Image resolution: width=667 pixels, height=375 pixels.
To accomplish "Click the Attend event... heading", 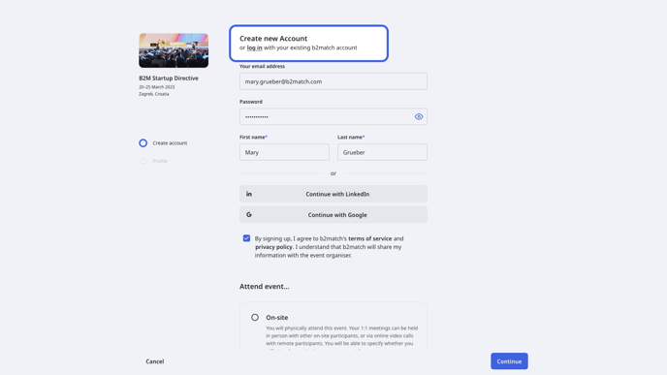I will tap(264, 287).
